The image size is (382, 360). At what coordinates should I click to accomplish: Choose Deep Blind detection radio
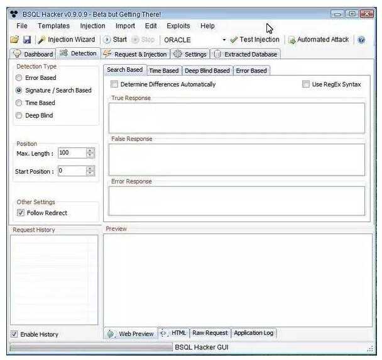19,115
